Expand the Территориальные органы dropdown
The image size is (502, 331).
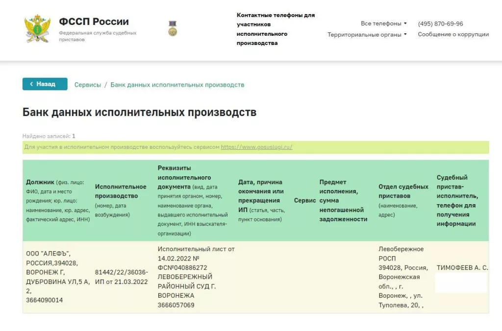pos(367,35)
